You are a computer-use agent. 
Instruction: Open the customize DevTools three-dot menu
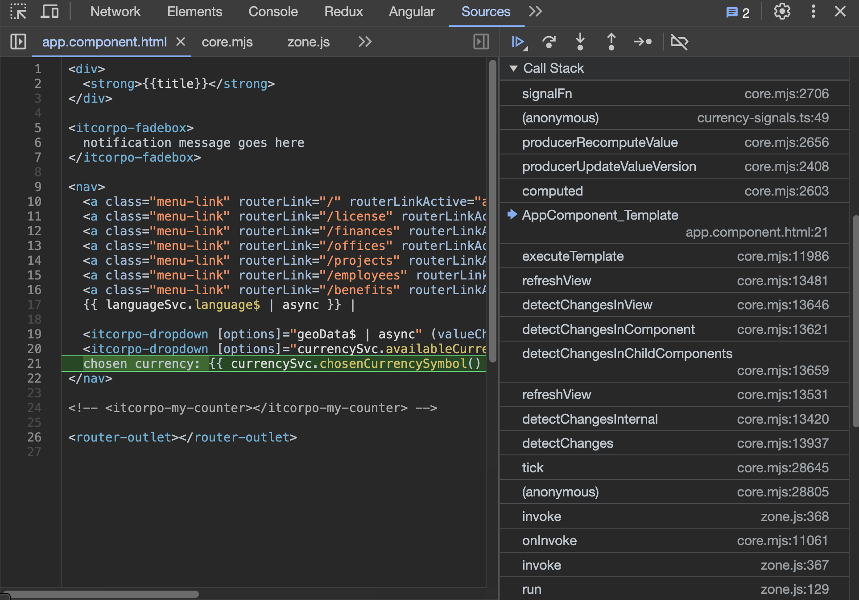pos(813,12)
